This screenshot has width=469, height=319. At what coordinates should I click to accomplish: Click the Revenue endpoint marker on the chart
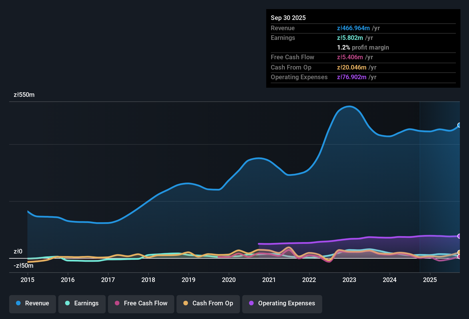(459, 125)
